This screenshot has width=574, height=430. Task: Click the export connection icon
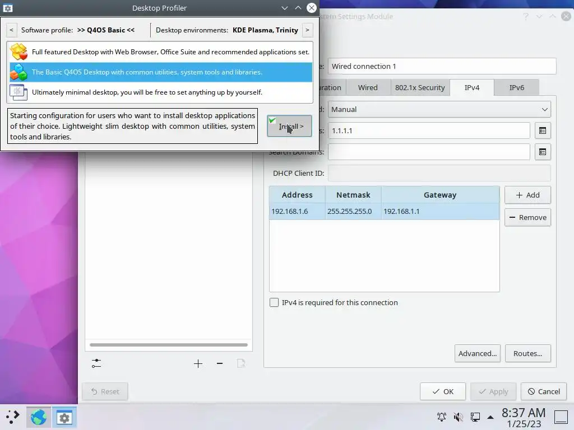coord(241,363)
